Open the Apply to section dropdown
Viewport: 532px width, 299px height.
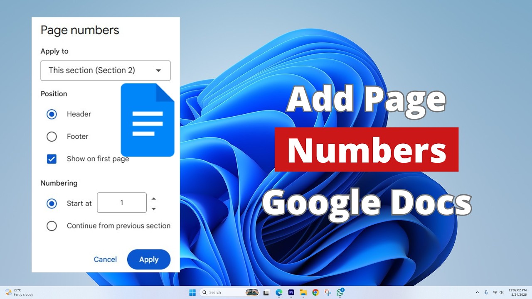click(x=106, y=71)
